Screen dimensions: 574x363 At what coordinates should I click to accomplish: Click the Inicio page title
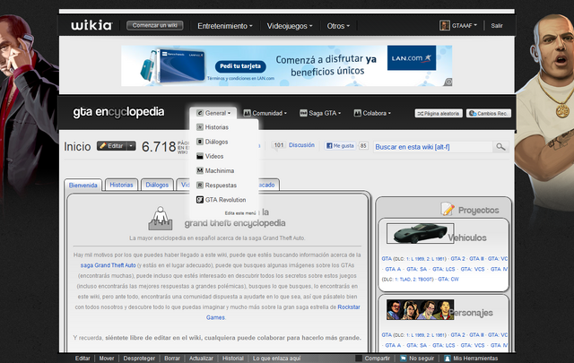tap(77, 146)
